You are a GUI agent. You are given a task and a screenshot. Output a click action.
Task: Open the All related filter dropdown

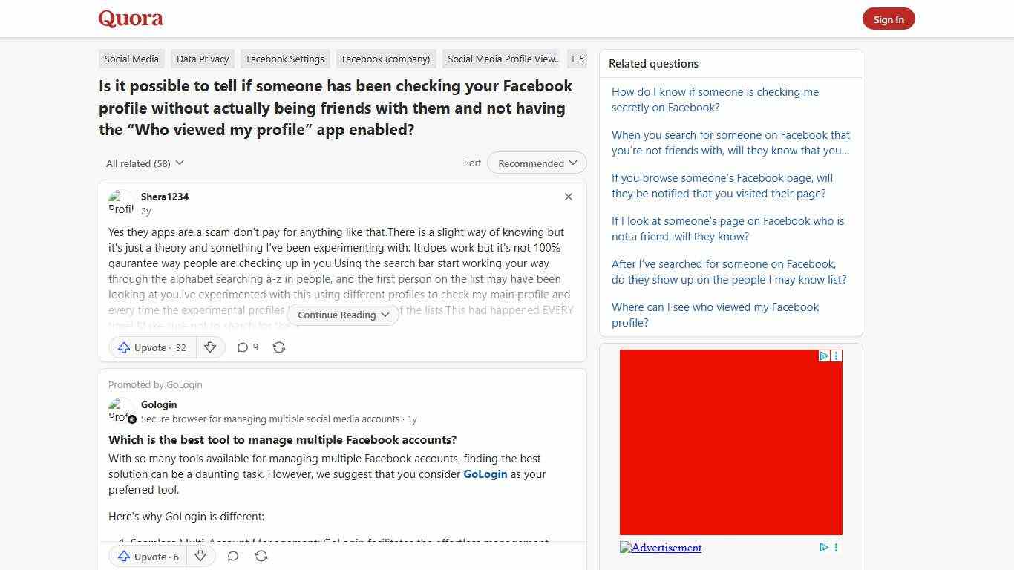[x=144, y=163]
